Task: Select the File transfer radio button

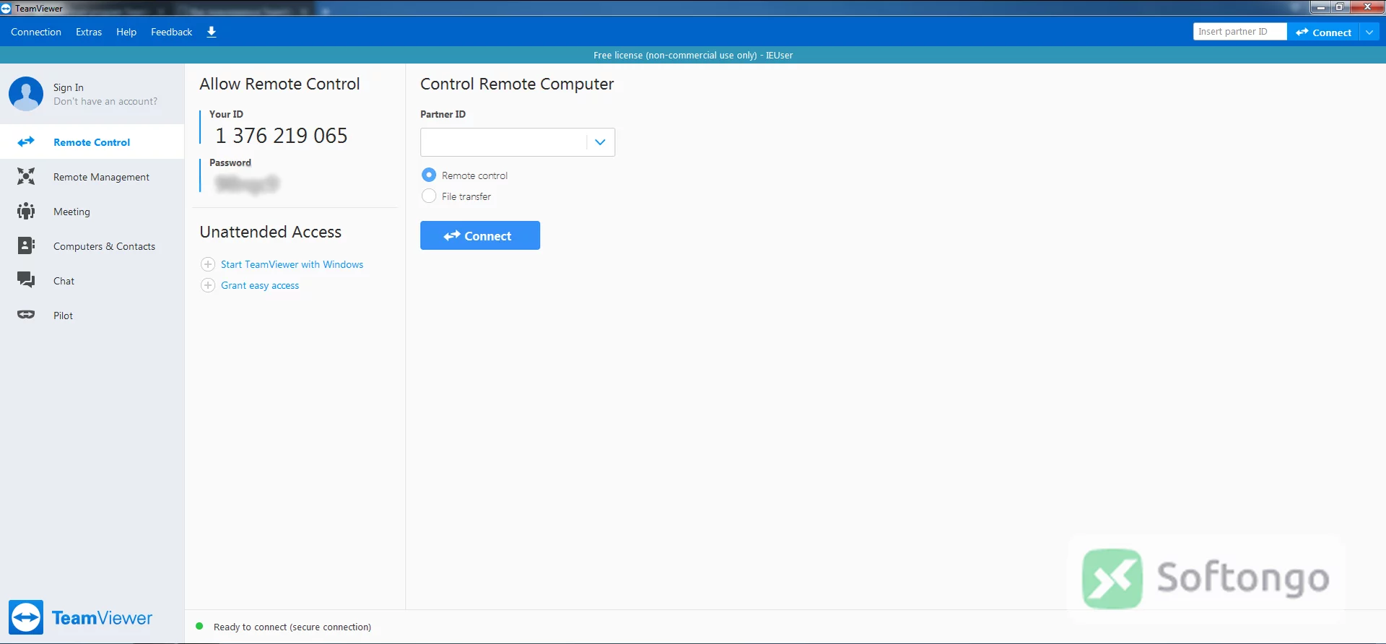Action: click(x=429, y=196)
